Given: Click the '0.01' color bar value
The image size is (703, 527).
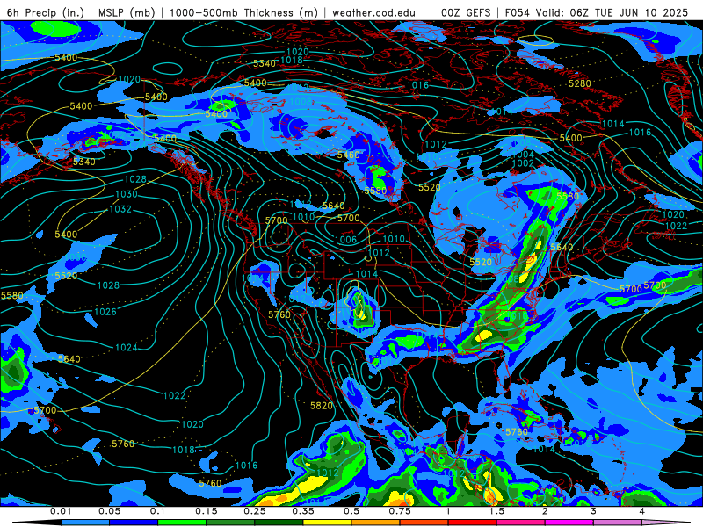Looking at the screenshot, I should click(61, 511).
